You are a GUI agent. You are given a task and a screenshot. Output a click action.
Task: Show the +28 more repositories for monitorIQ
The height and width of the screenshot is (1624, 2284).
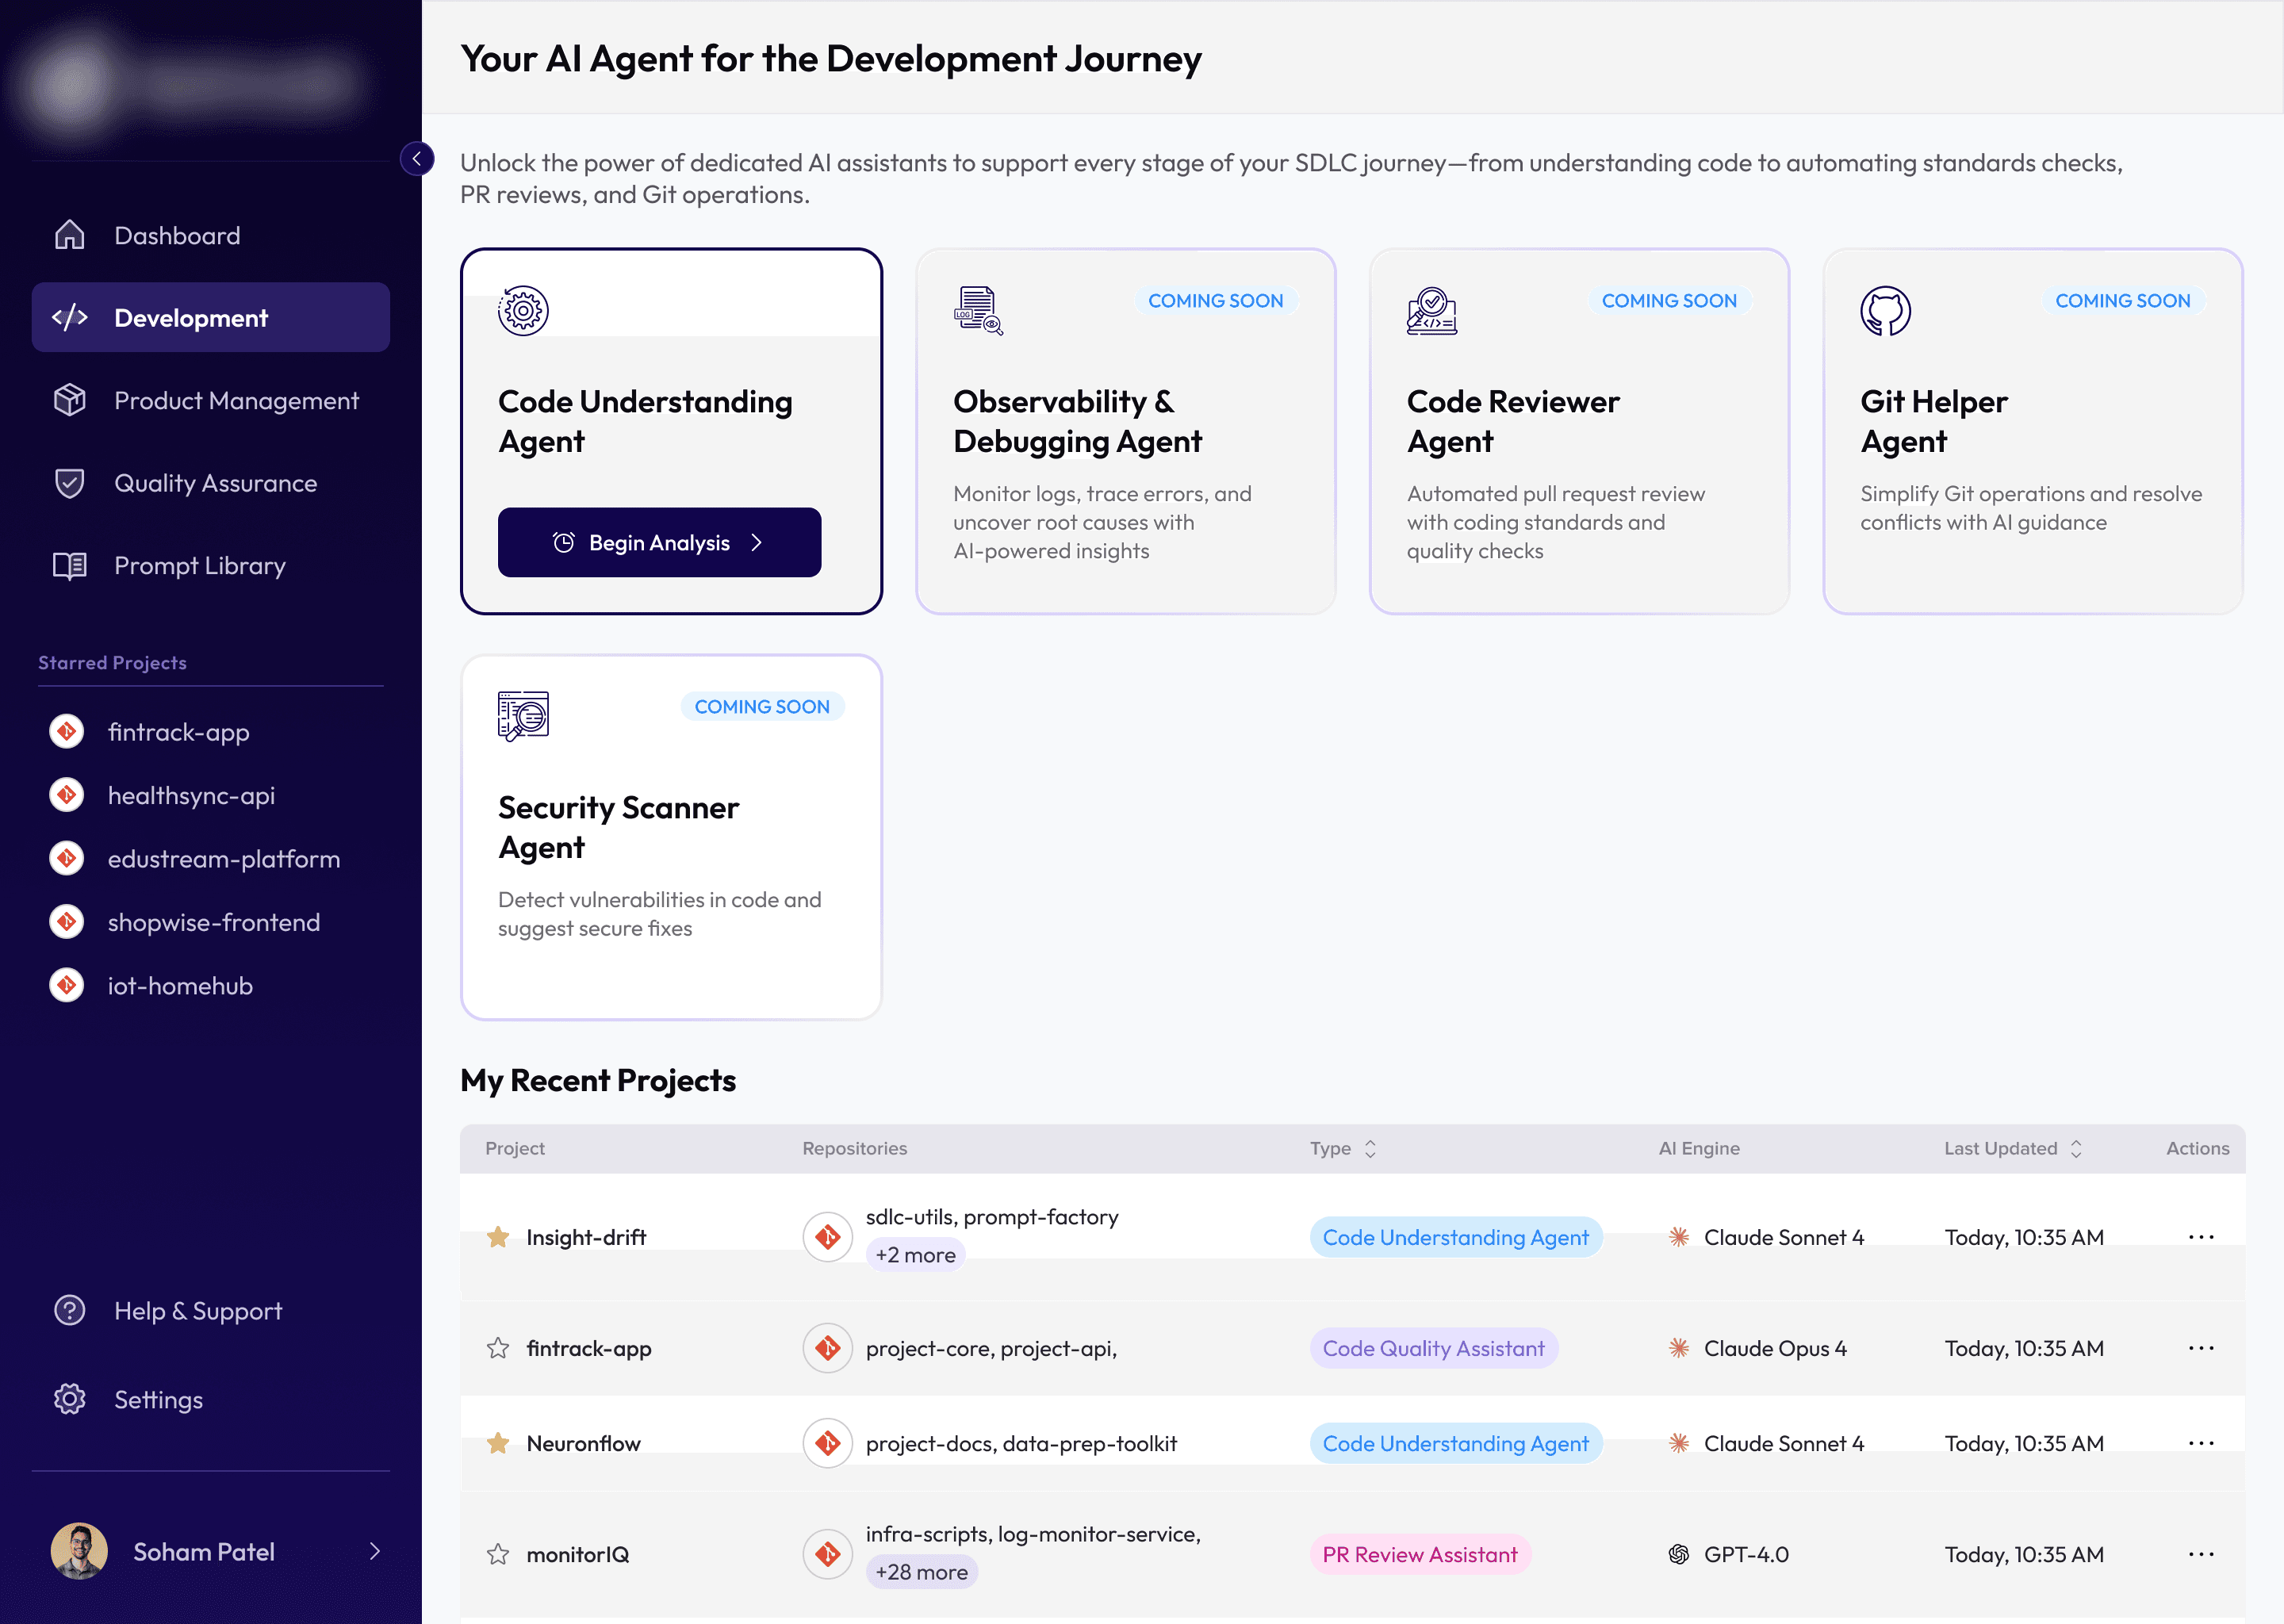pos(921,1572)
